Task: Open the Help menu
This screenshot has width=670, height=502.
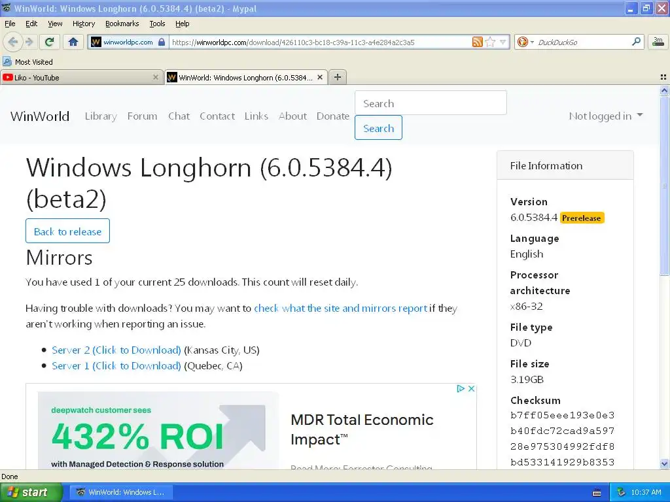Action: point(182,24)
